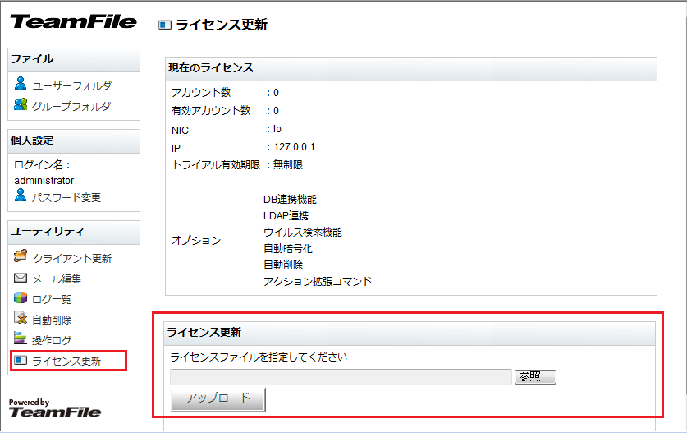This screenshot has width=687, height=433.
Task: Click the log list cylinder icon
Action: click(x=21, y=298)
